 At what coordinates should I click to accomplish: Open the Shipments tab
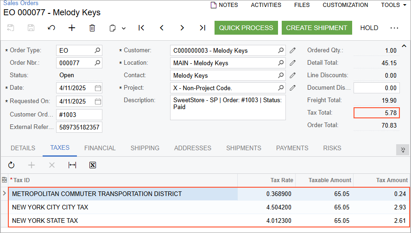pos(244,148)
